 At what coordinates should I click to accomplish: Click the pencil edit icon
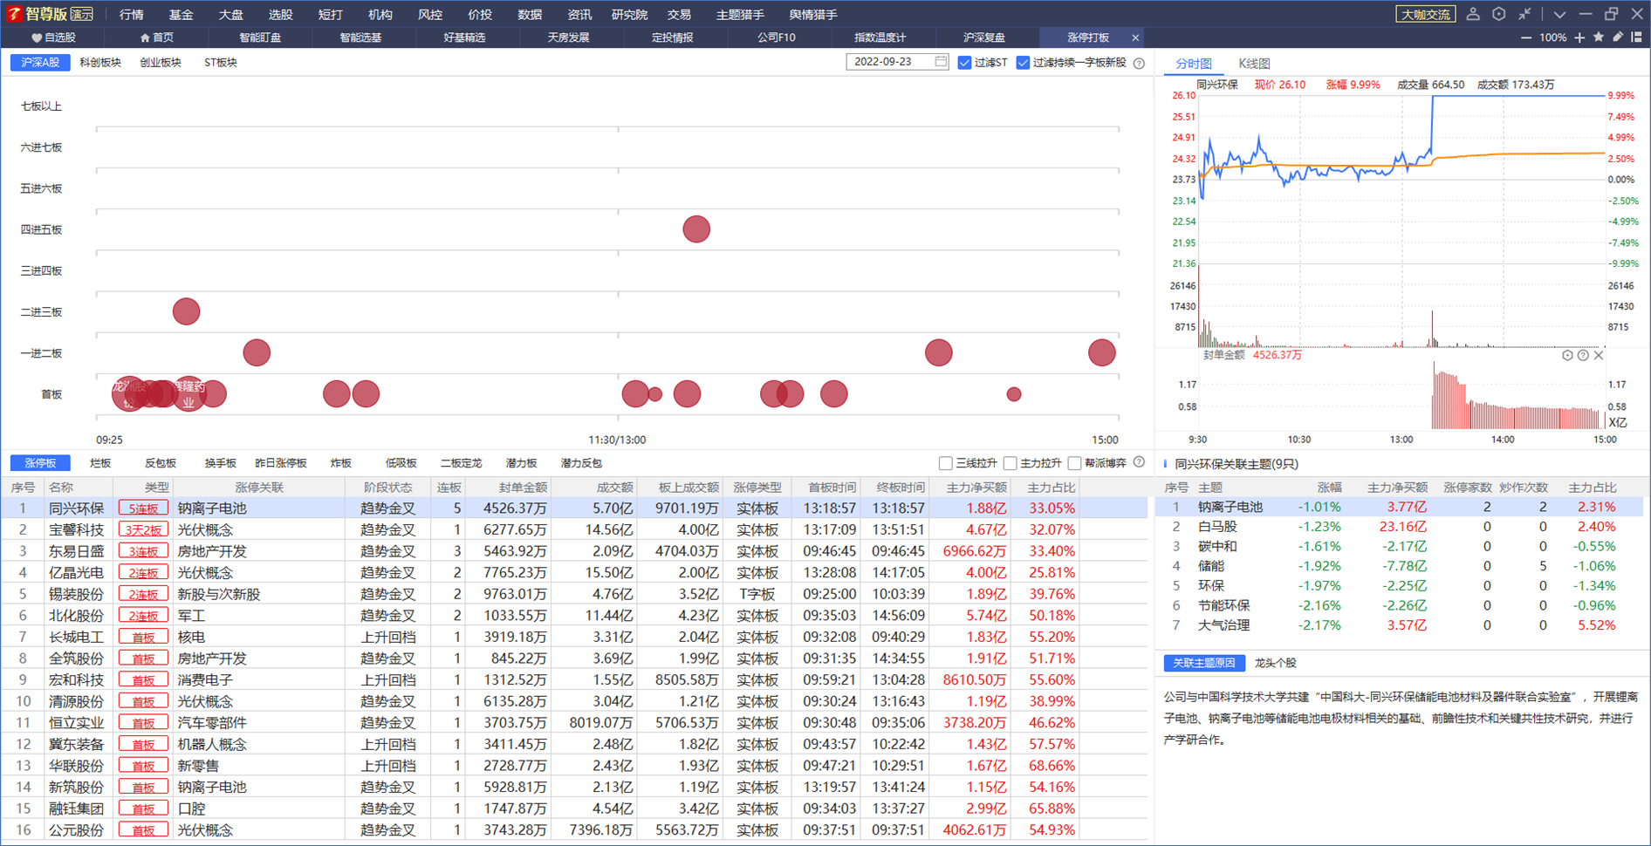point(1618,38)
